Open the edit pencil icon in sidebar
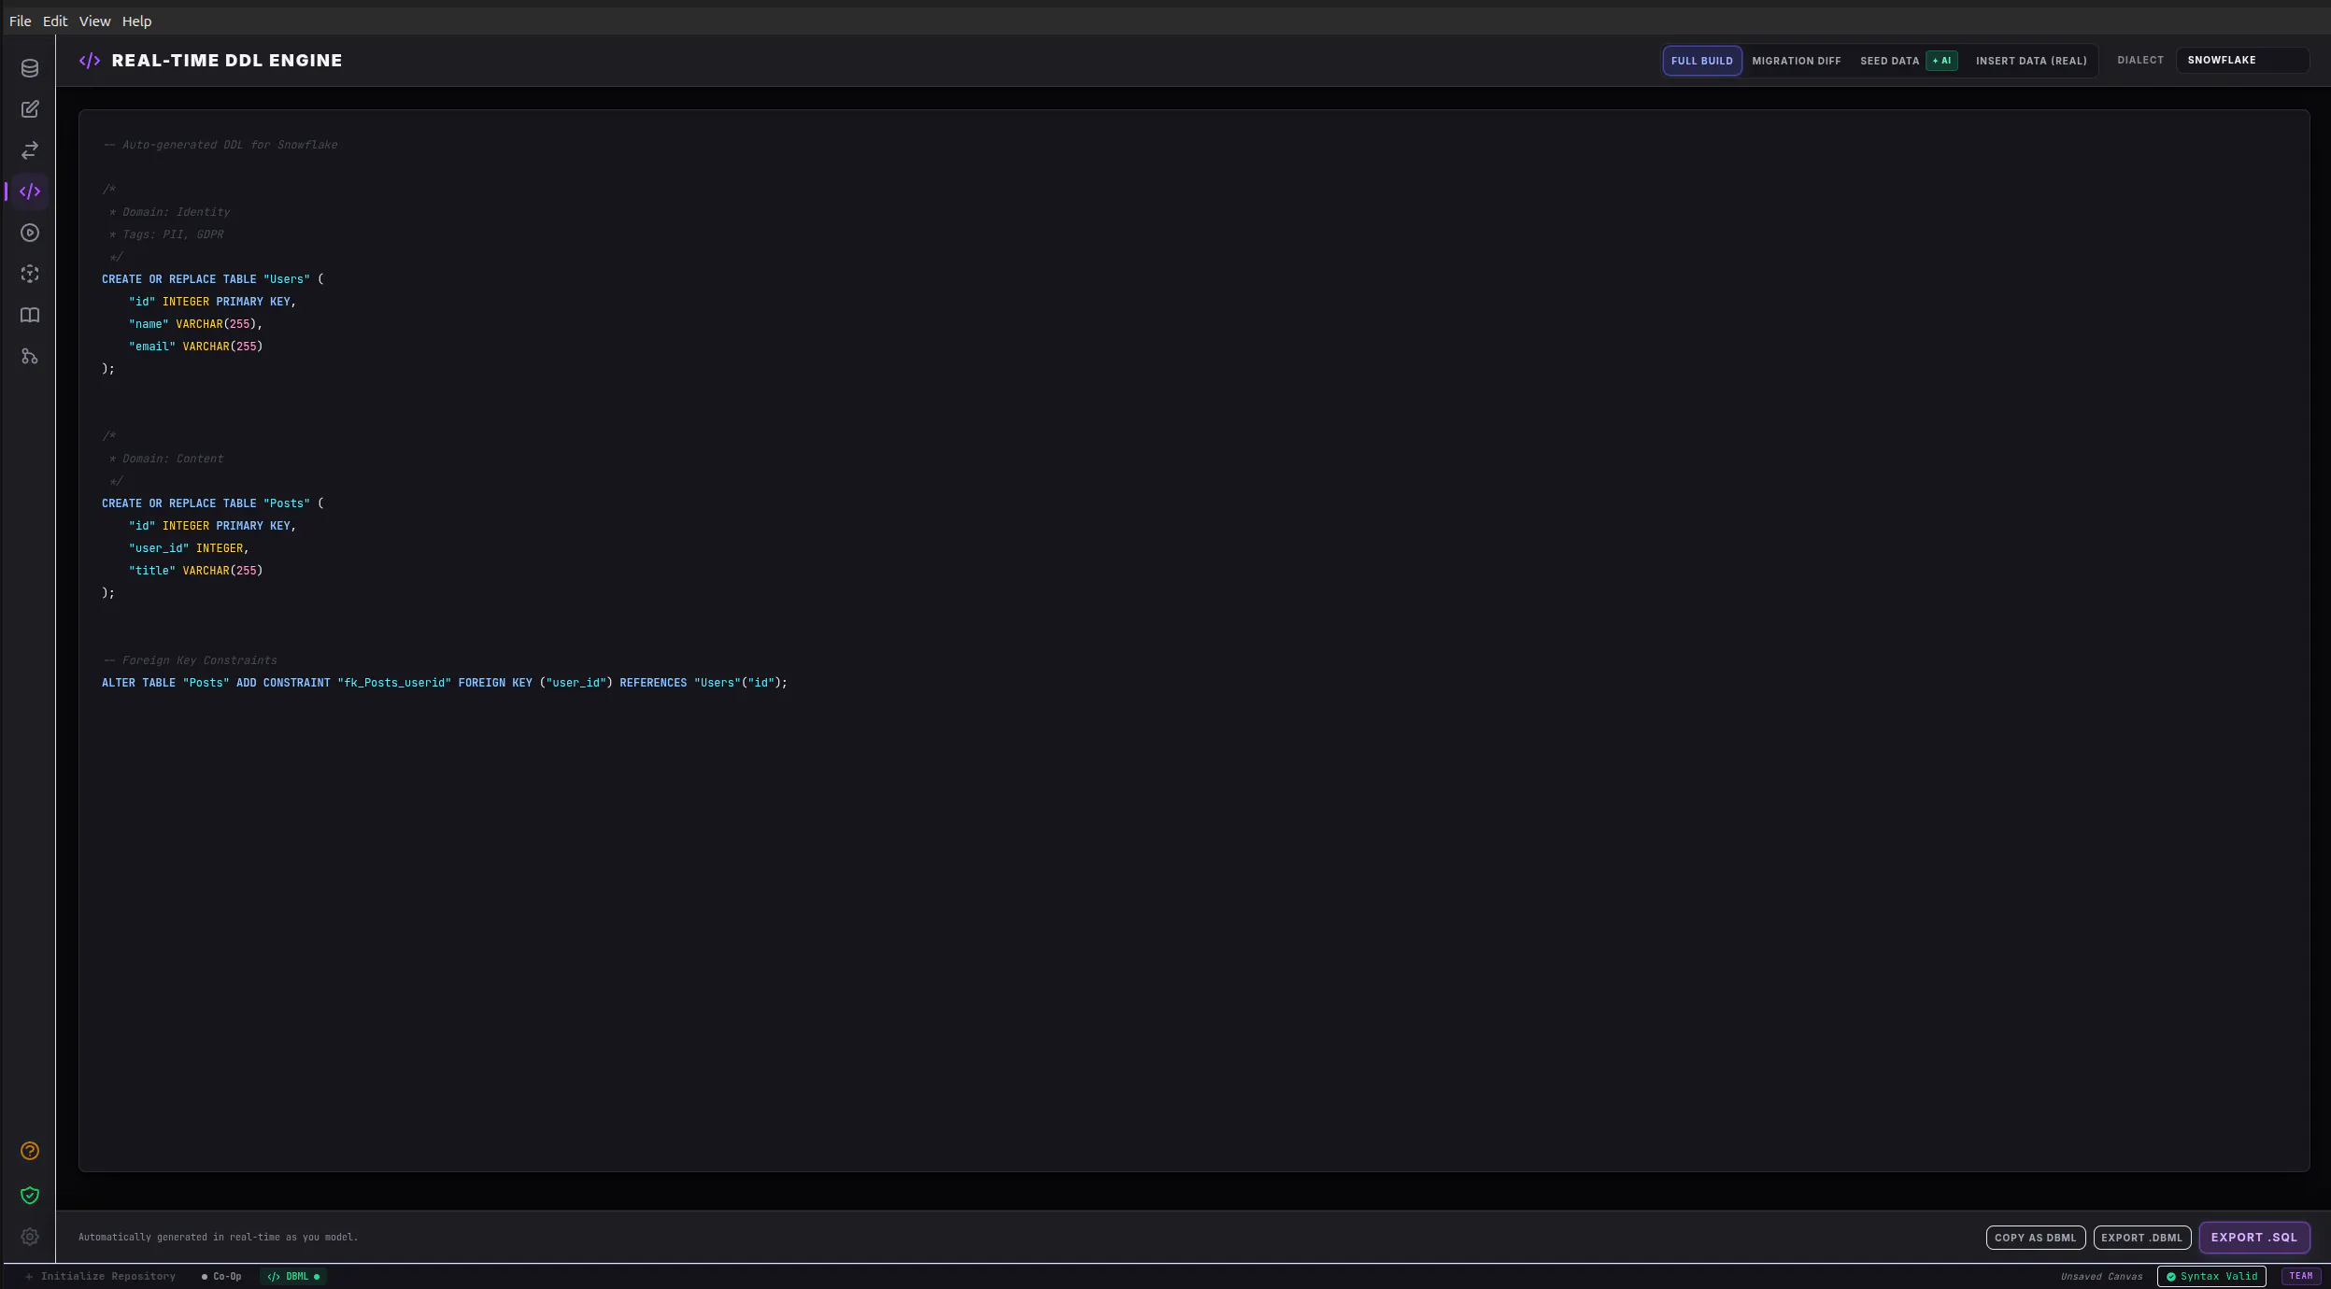 (x=30, y=109)
